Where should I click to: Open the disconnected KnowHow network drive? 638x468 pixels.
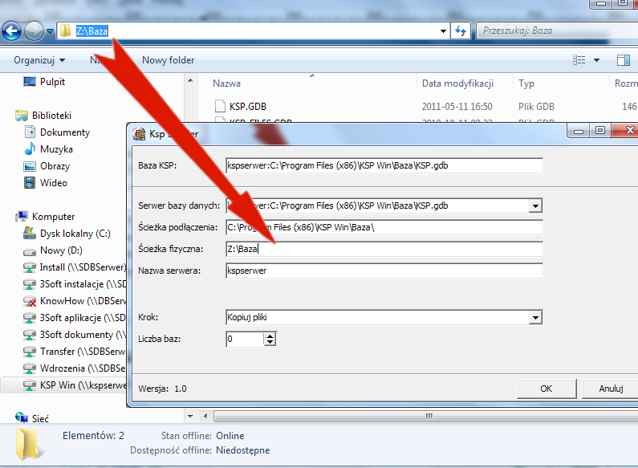83,301
